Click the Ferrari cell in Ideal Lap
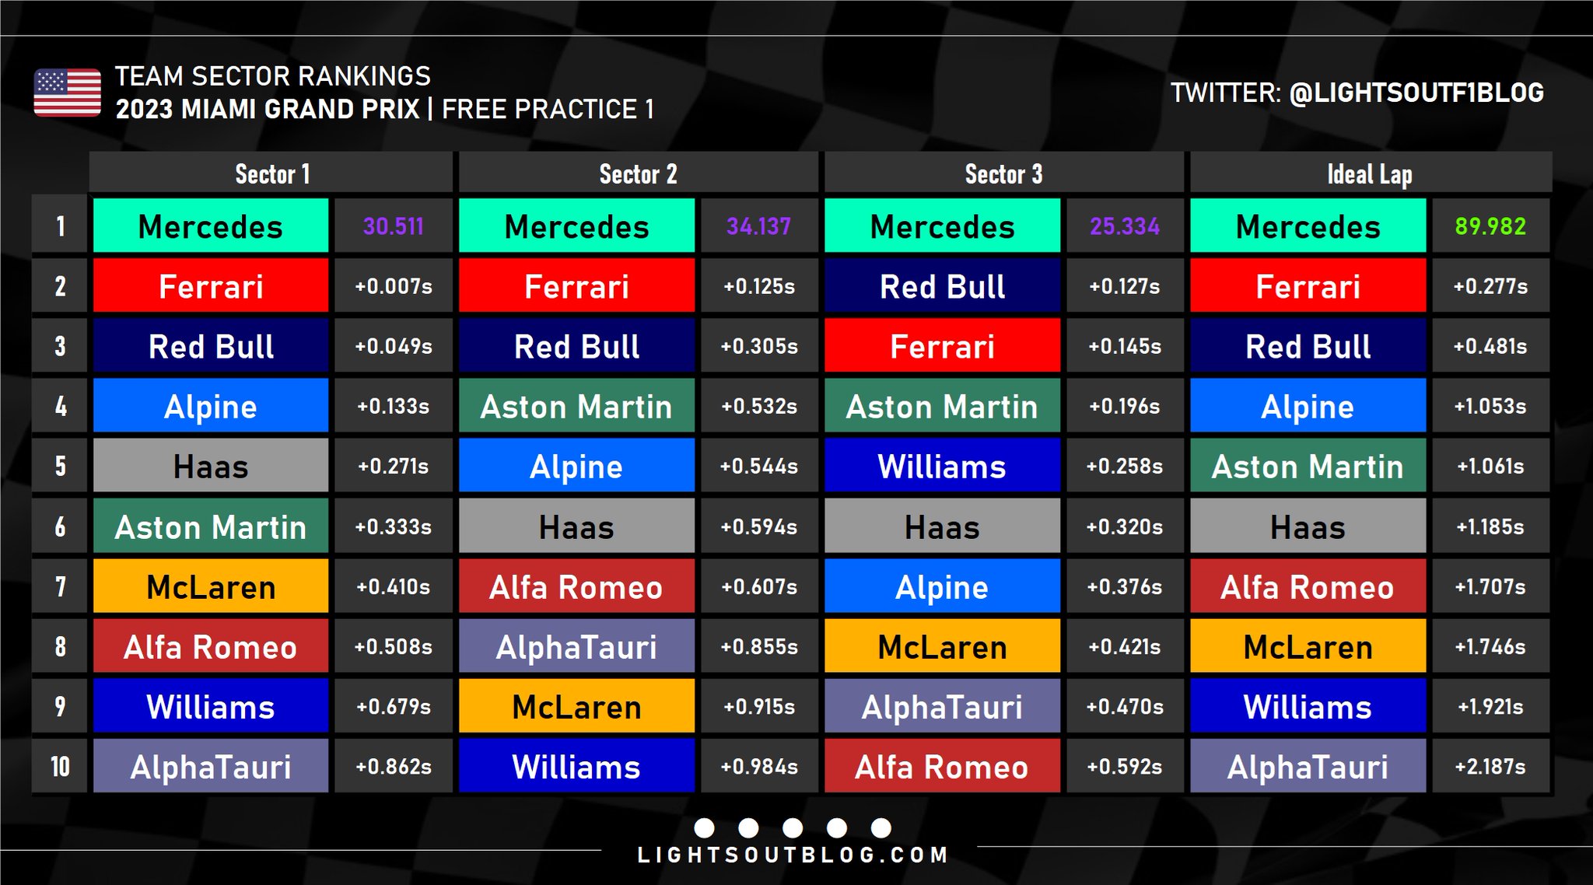This screenshot has width=1593, height=885. [1308, 286]
